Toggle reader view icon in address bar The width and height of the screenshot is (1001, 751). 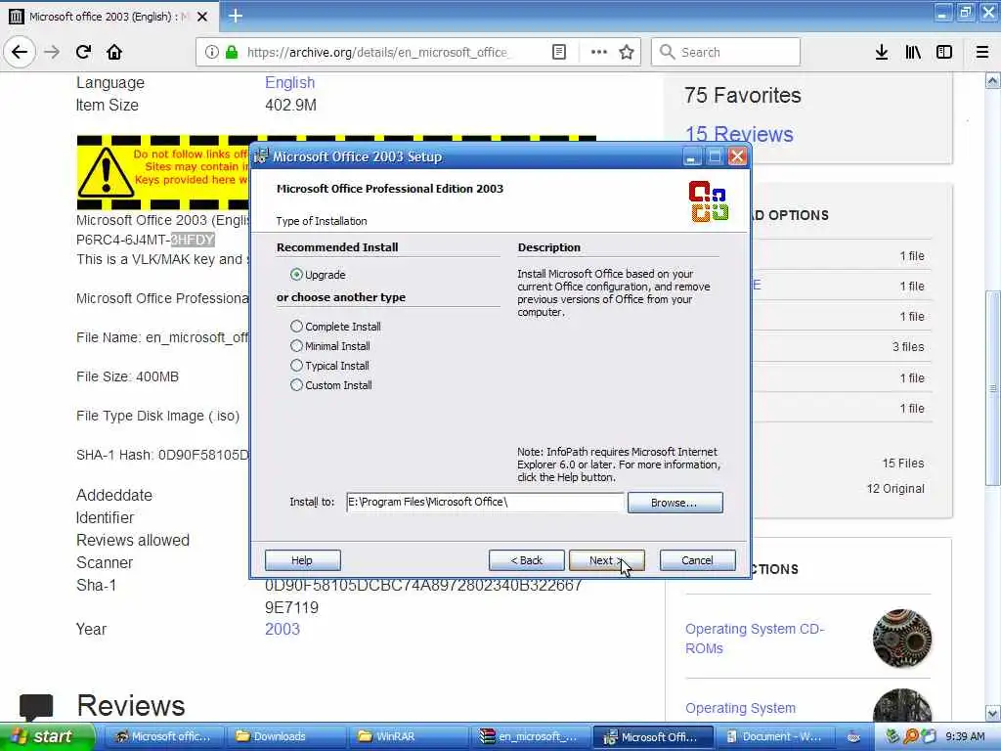pos(558,52)
